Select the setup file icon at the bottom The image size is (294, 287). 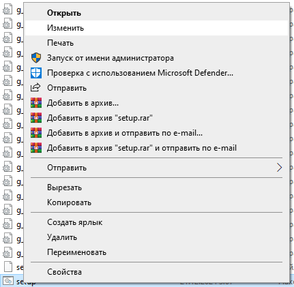point(8,281)
